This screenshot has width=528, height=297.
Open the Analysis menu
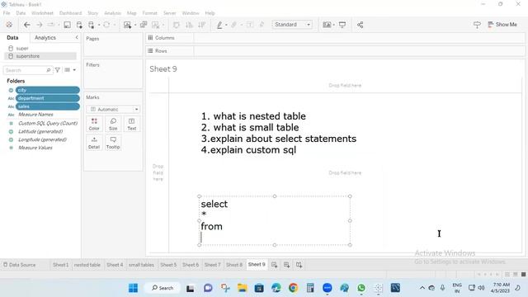(x=112, y=13)
